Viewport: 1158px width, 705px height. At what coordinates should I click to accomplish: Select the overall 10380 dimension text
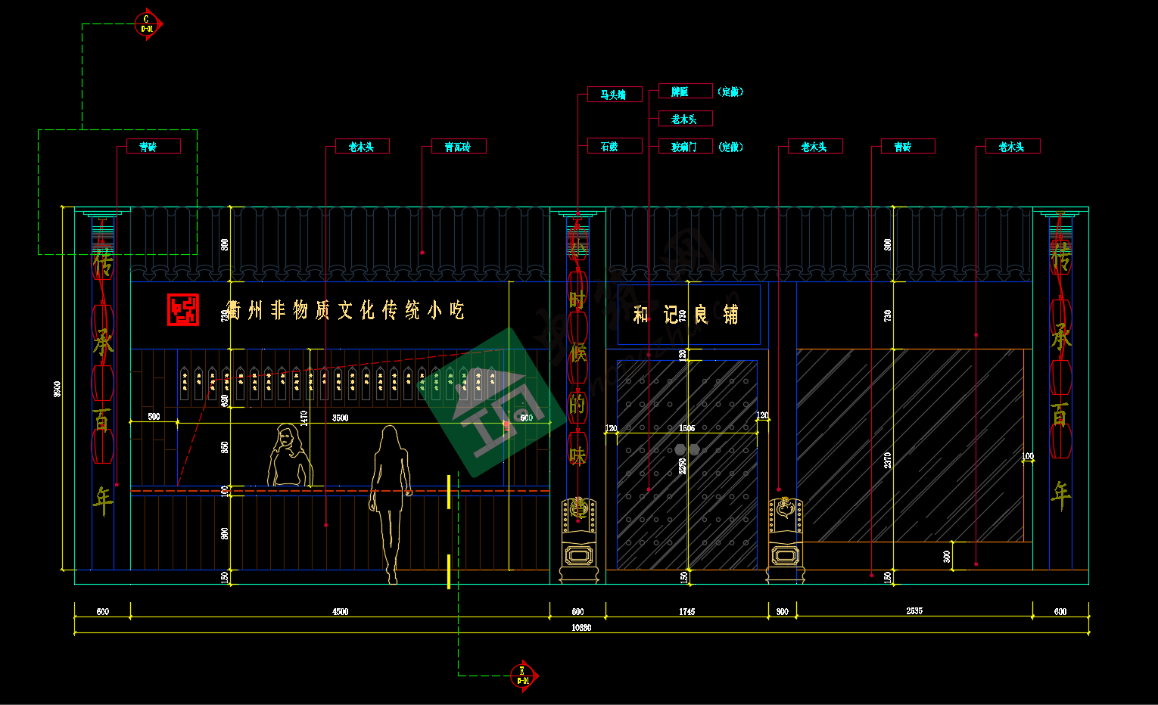(581, 628)
